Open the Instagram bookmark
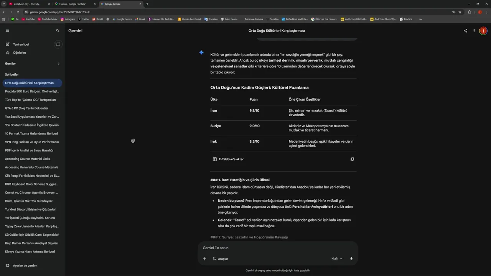This screenshot has height=276, width=491. pos(68,19)
